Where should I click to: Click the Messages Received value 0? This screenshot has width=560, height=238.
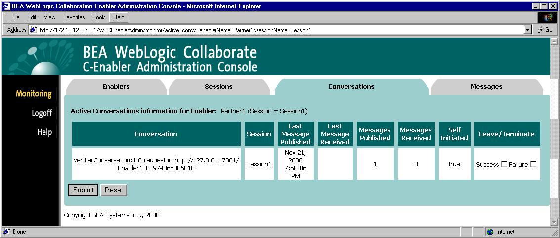click(x=416, y=164)
